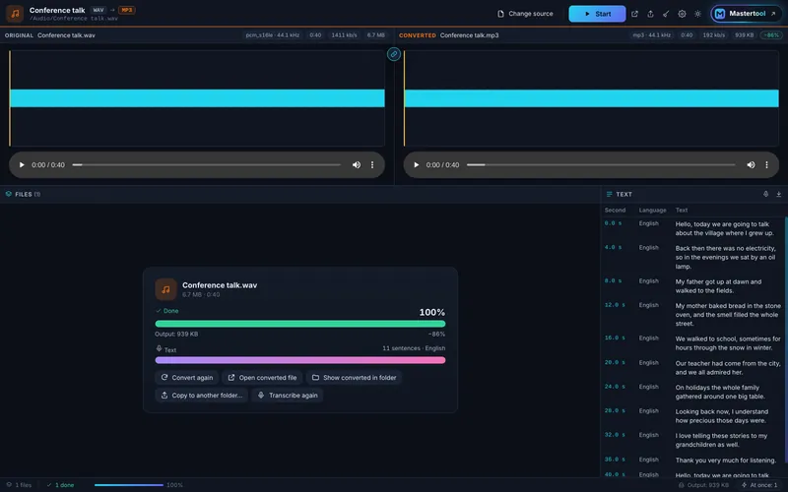Click the Language column header in the TEXT panel
This screenshot has height=492, width=788.
coord(652,210)
